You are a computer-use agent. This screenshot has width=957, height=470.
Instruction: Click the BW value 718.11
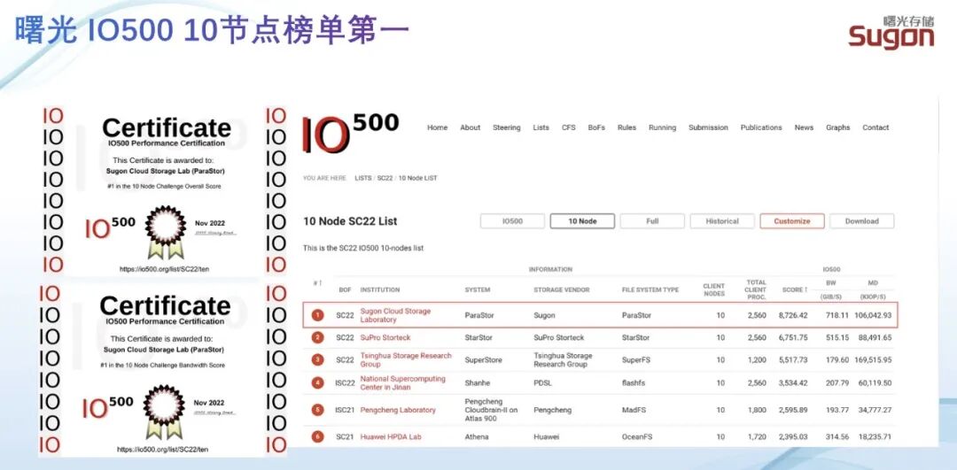coord(836,315)
